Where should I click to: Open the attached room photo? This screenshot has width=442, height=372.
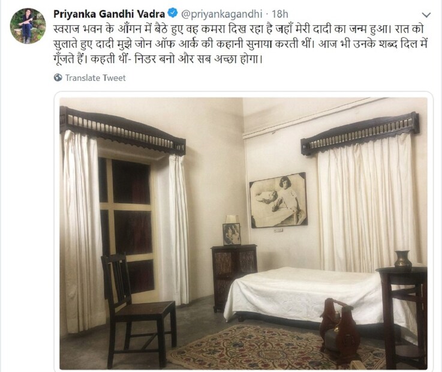pyautogui.click(x=243, y=233)
